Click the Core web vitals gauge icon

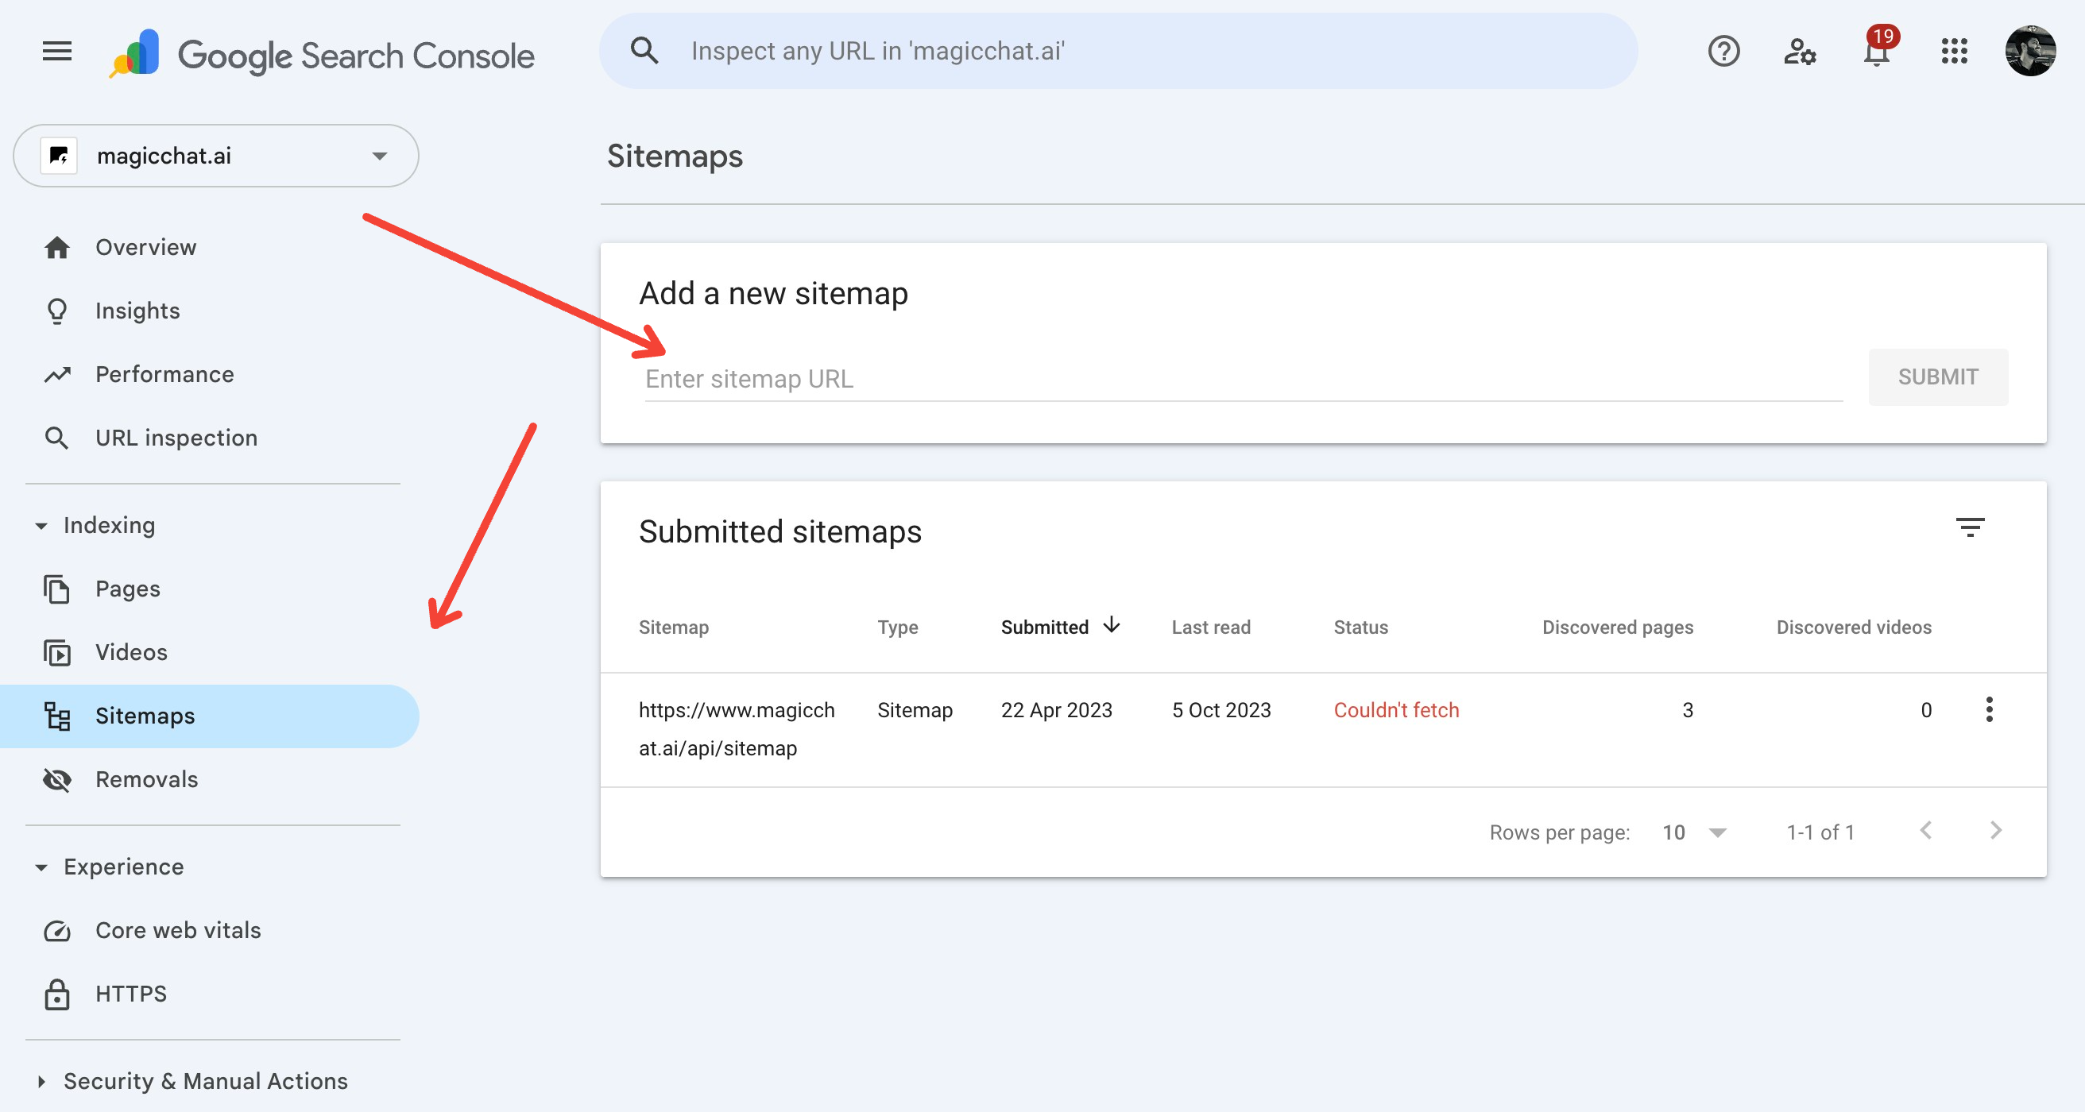pos(56,931)
